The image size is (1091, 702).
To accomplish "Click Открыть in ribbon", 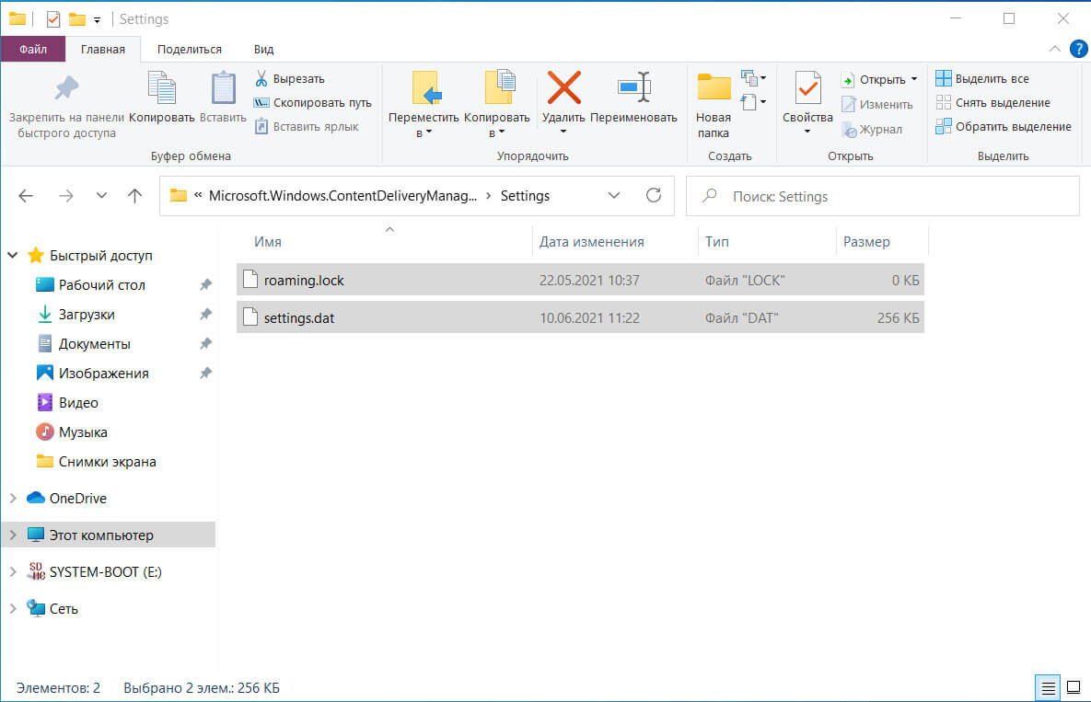I will point(873,79).
